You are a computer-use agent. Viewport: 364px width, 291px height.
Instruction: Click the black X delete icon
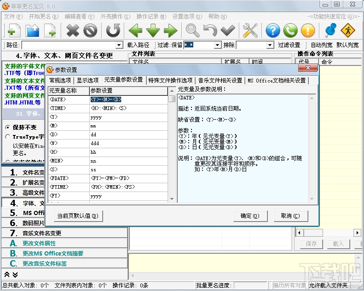73,30
